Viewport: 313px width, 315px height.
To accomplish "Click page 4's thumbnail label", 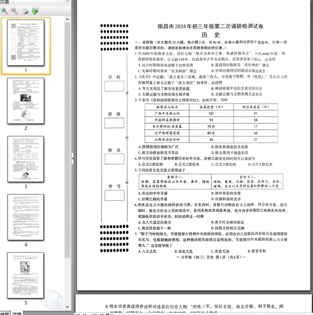I will point(26,244).
